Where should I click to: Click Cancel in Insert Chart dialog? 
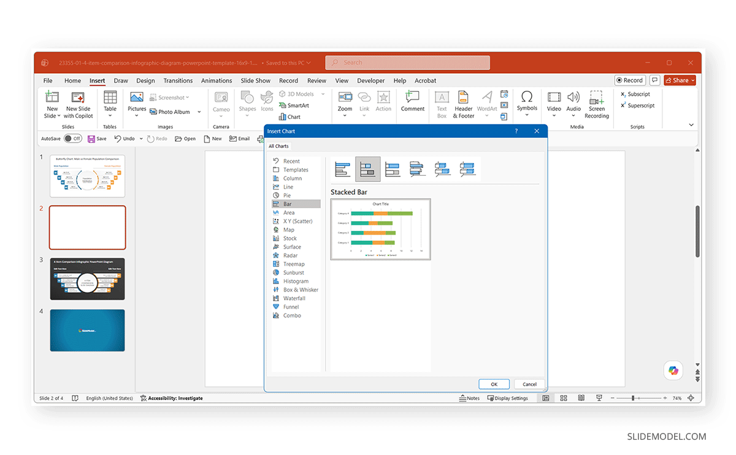pyautogui.click(x=529, y=384)
